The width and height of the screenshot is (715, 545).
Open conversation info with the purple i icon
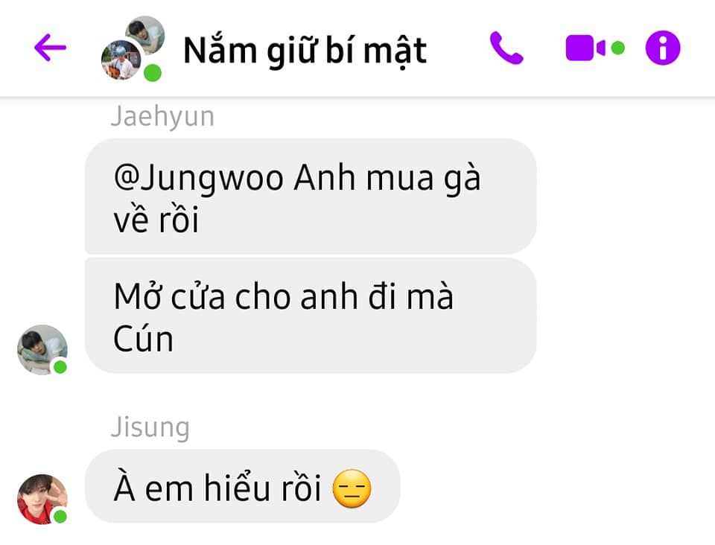(x=663, y=48)
